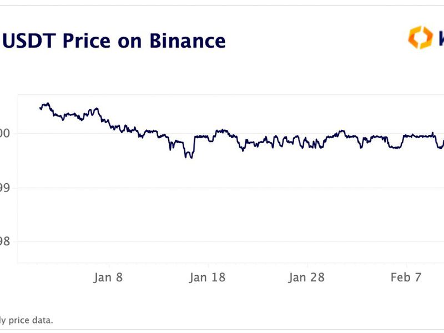Image resolution: width=444 pixels, height=333 pixels.
Task: Click the x-axis tick mark above Feb 7
Action: 407,265
